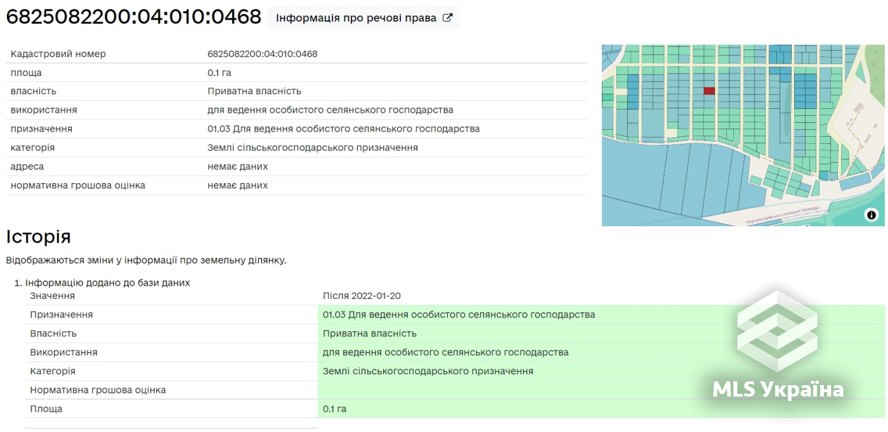This screenshot has width=888, height=432.
Task: Select немає даних in the адреса row
Action: [238, 167]
